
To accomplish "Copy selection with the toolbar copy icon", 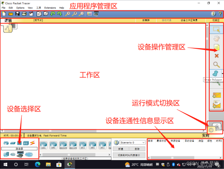I will tap(39, 14).
